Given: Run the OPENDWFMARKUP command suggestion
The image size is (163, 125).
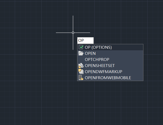Looking at the screenshot, I should point(101,72).
